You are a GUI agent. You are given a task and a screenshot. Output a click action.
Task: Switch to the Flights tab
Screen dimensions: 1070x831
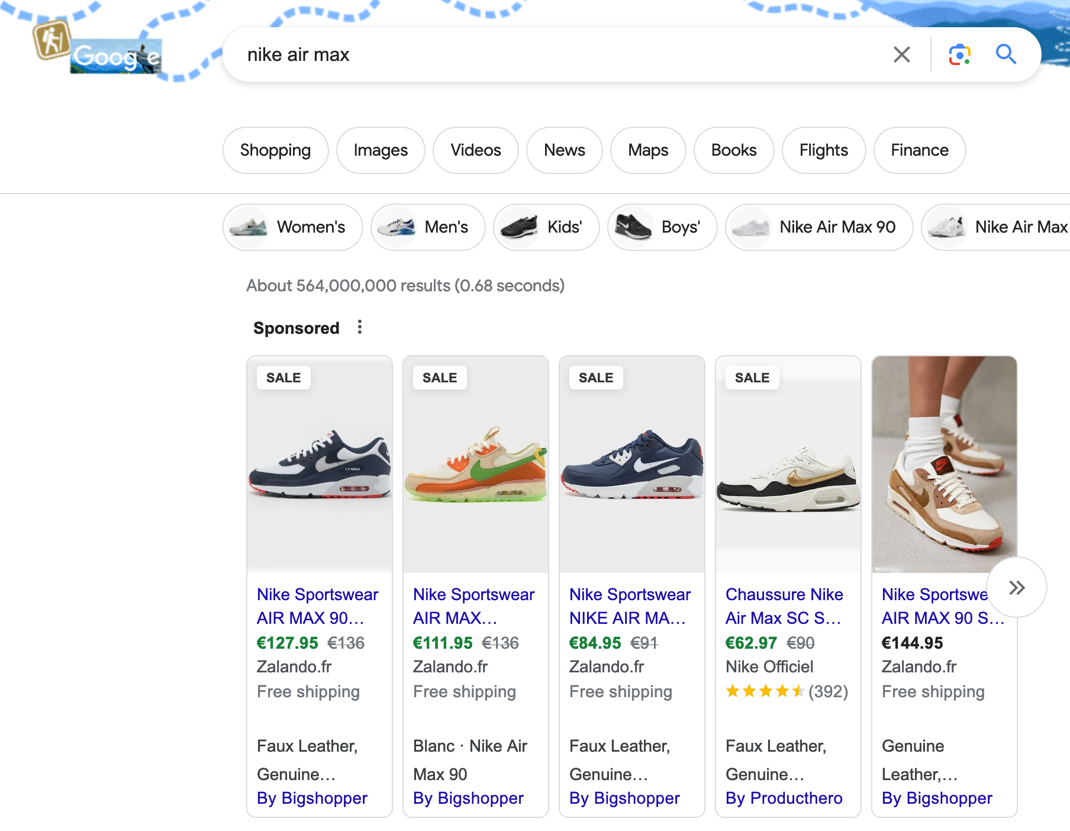coord(824,150)
